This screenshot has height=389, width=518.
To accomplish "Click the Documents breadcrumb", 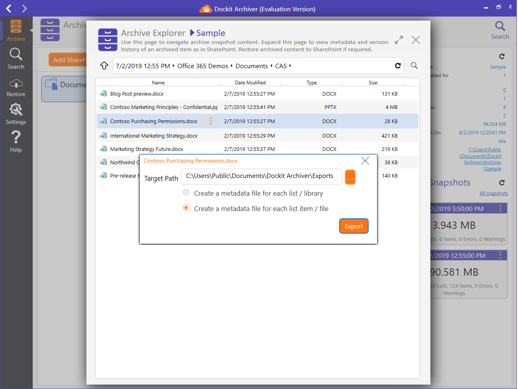I will pyautogui.click(x=252, y=66).
